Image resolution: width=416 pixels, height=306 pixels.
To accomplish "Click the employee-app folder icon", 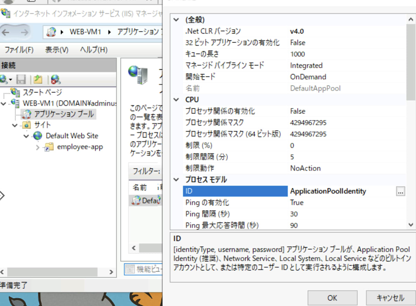I will click(49, 147).
